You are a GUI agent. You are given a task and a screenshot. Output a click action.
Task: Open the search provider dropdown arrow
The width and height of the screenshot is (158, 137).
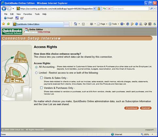click(155, 9)
